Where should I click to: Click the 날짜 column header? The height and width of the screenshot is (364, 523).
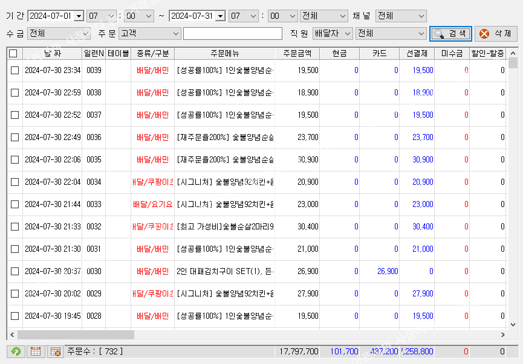click(x=53, y=54)
